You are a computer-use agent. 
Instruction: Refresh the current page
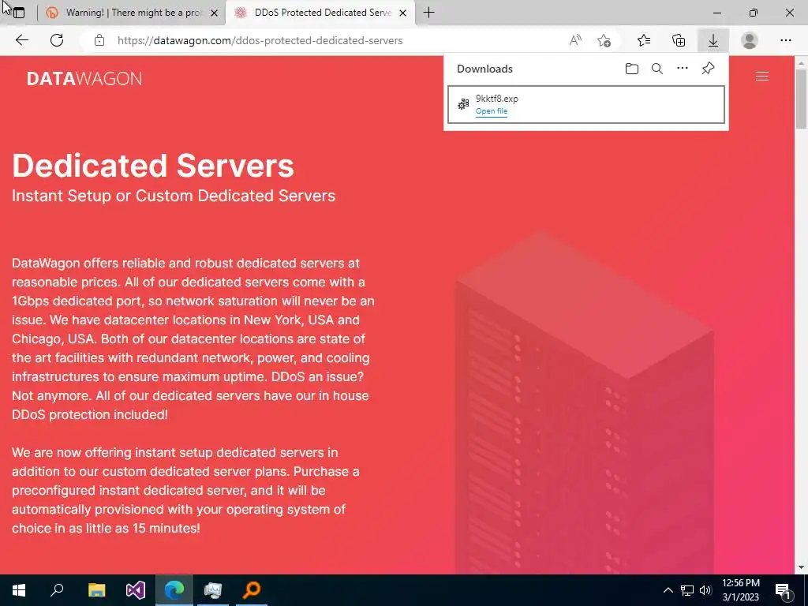(57, 40)
